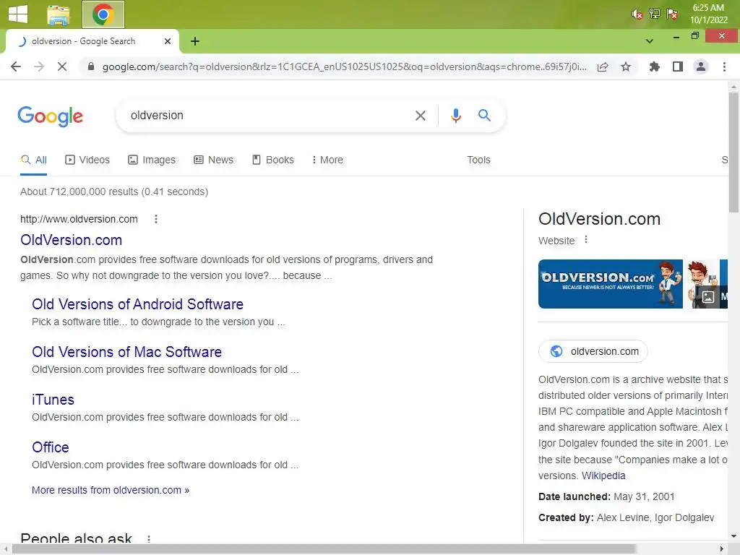The image size is (740, 555).
Task: Open the second knowledge panel image
Action: 707,284
